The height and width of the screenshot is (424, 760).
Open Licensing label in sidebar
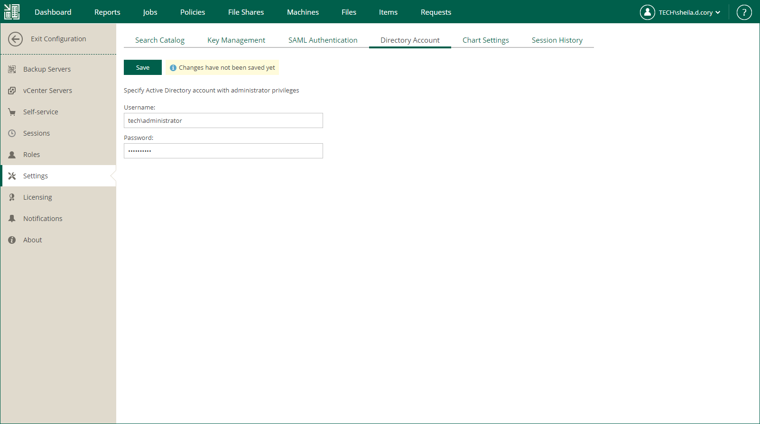[37, 197]
